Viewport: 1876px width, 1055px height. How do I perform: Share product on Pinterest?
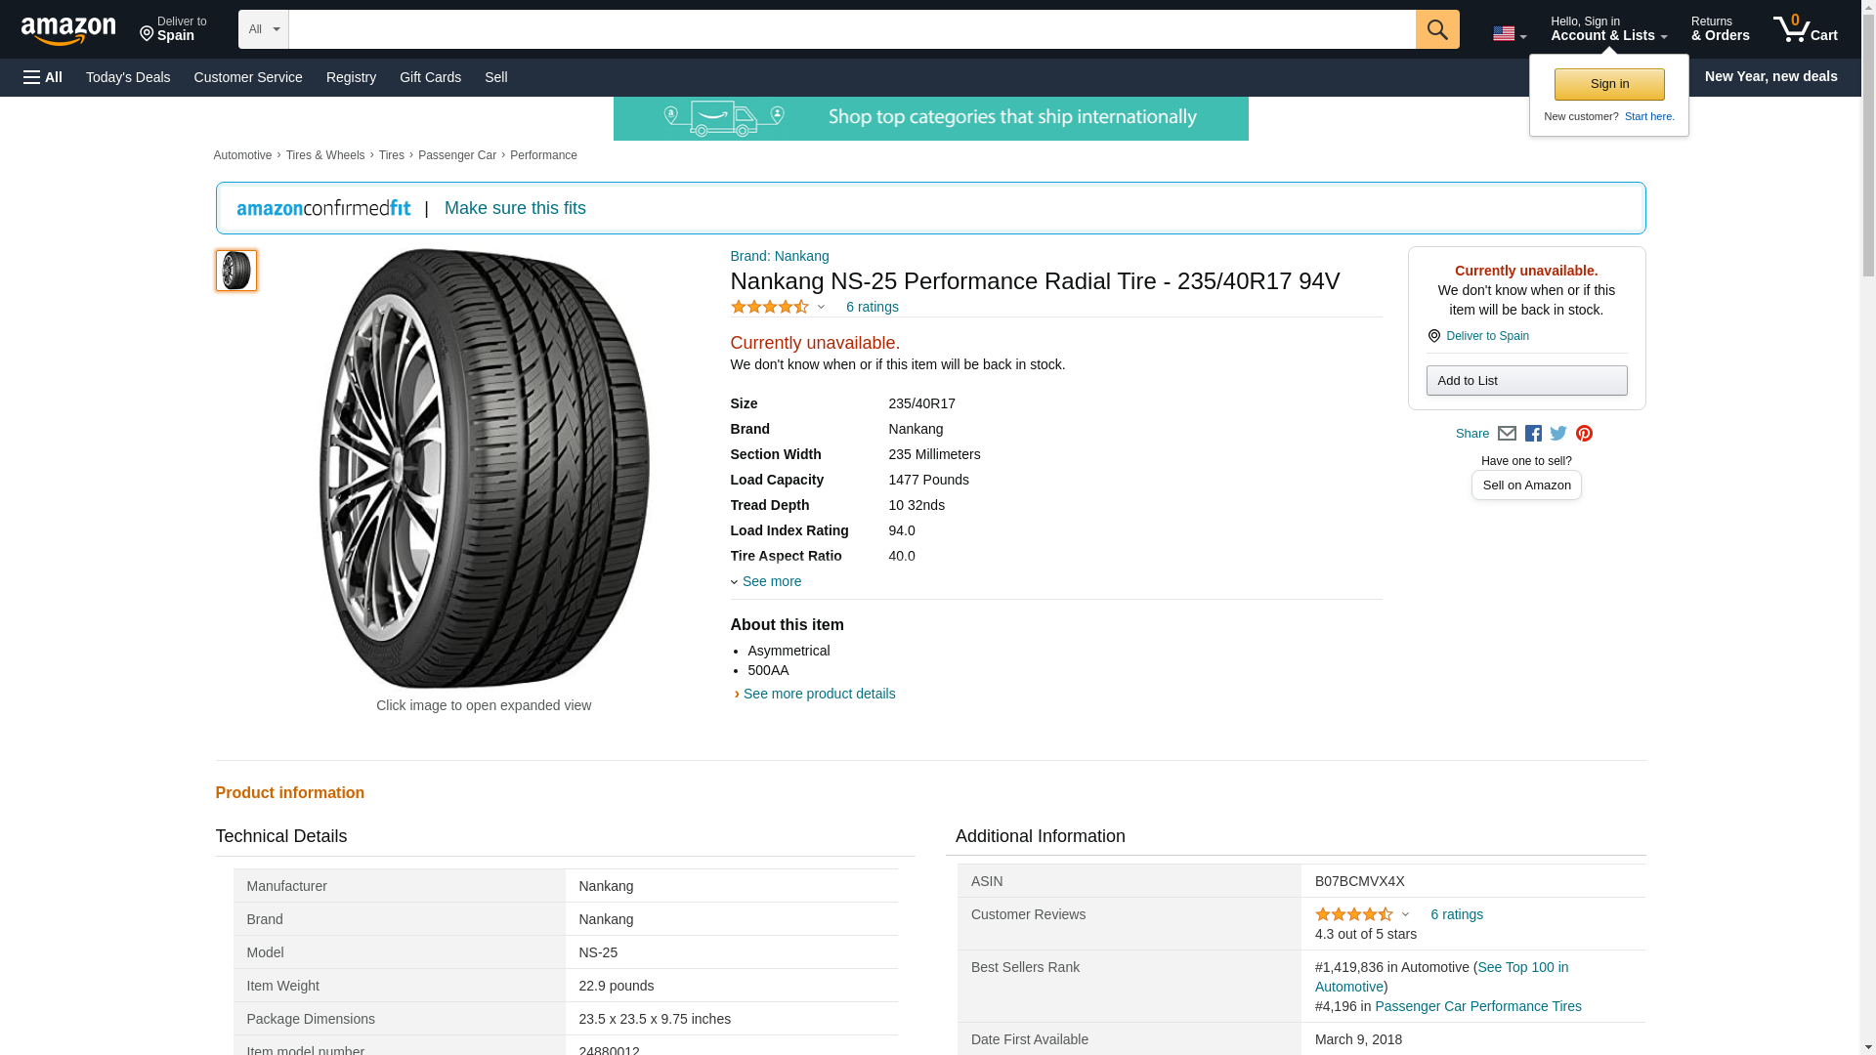click(x=1584, y=434)
